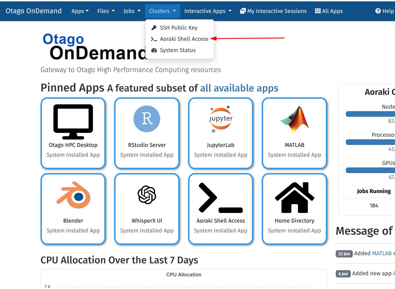Click the 'Home Directory' tile label
The image size is (395, 289).
click(x=294, y=221)
